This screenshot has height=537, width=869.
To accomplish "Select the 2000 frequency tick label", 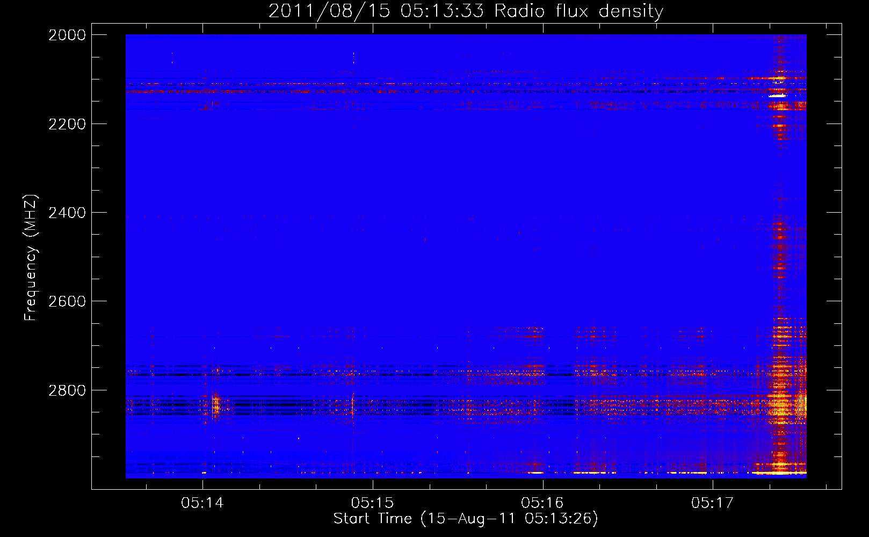I will point(67,35).
